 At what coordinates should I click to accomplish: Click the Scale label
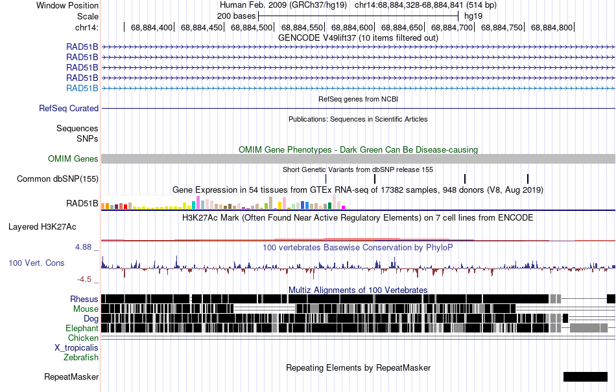click(88, 16)
